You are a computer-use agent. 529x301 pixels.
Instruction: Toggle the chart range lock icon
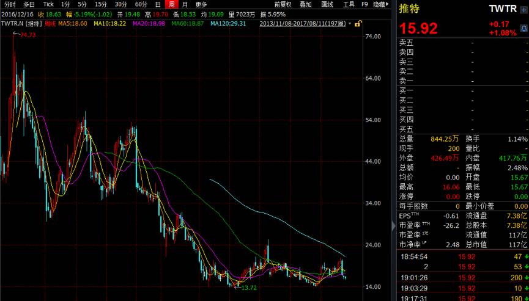tap(358, 24)
